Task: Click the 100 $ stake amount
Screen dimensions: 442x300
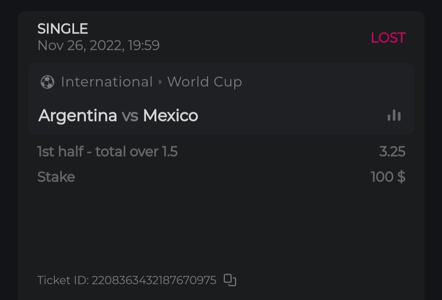Action: tap(388, 177)
